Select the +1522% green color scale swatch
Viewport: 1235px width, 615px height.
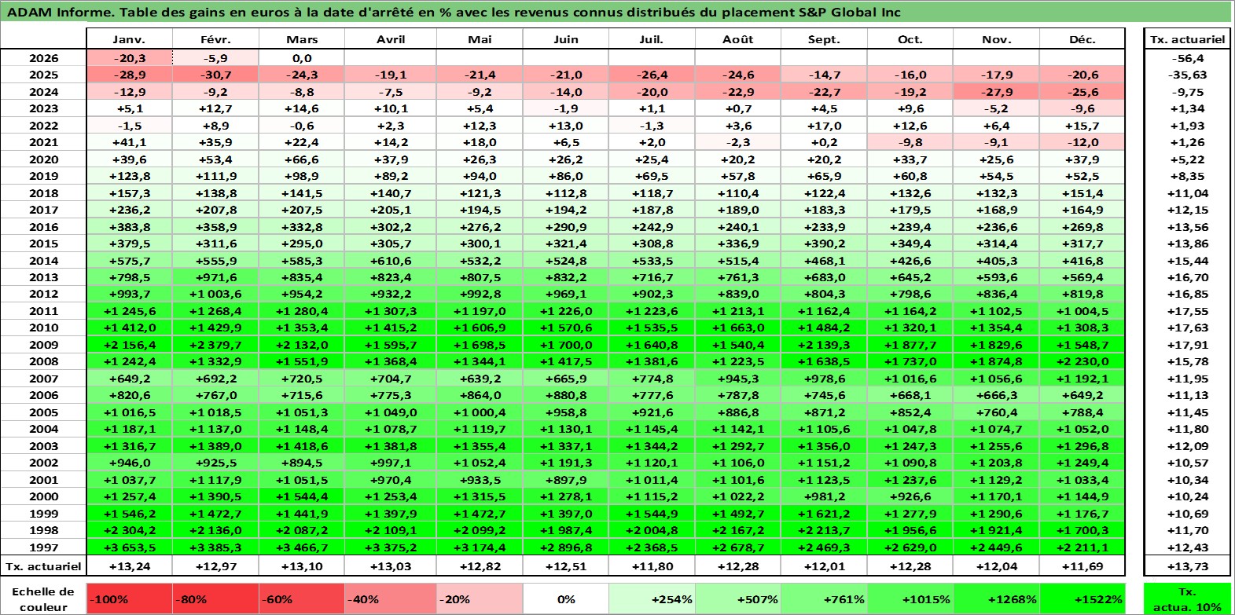(1082, 599)
